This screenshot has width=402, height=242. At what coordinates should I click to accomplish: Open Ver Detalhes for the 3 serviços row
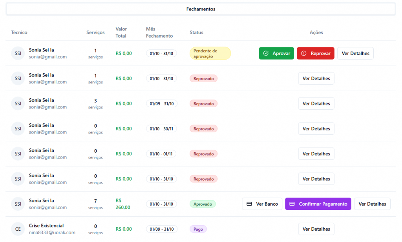(x=316, y=104)
